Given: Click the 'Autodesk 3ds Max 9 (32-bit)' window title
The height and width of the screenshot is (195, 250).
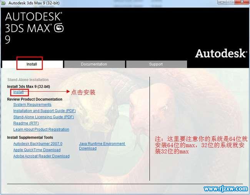Looking at the screenshot, I should tap(34, 3).
